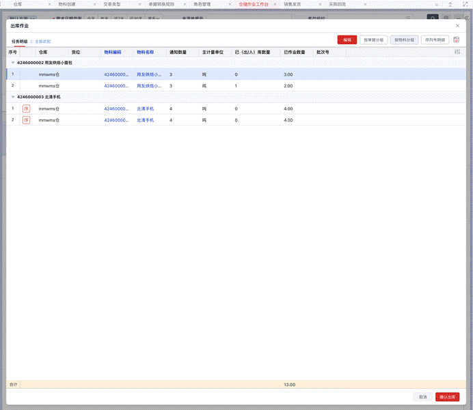The height and width of the screenshot is (410, 473).
Task: Click the 序 serial icon in first 北清手机 row
Action: coord(27,108)
